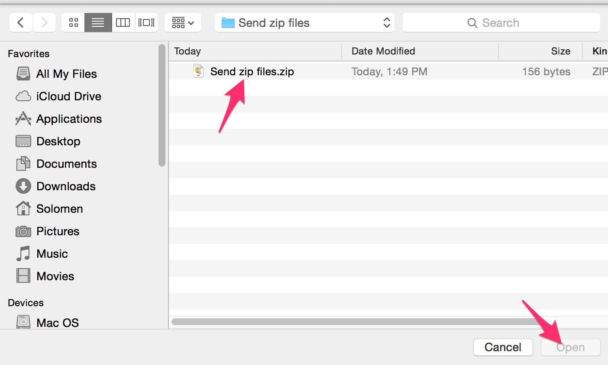Click the Desktop icon in sidebar
The height and width of the screenshot is (365, 608).
point(23,141)
